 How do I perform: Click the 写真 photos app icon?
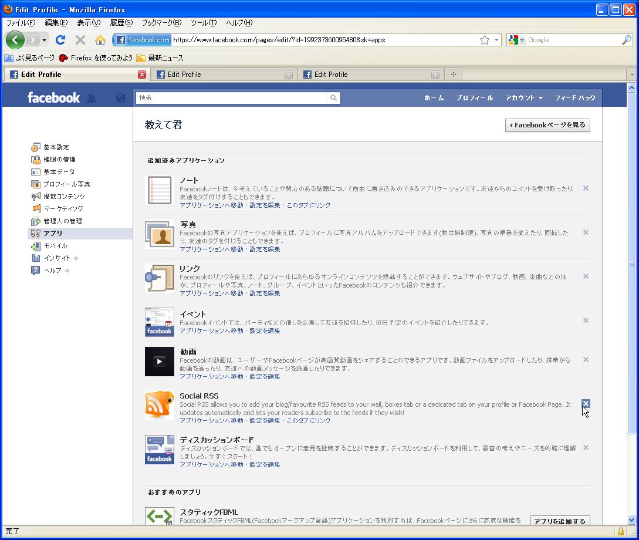(x=160, y=234)
